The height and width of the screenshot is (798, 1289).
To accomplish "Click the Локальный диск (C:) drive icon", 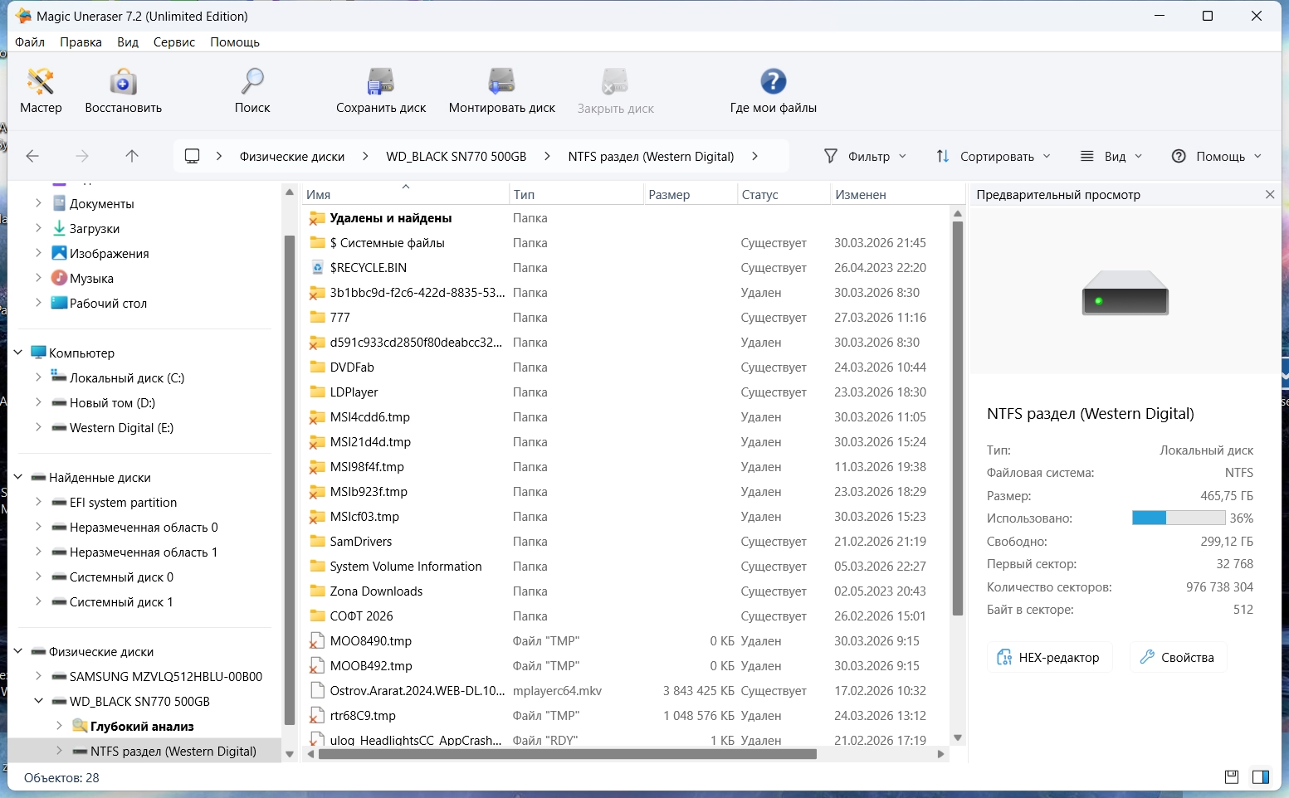I will point(59,377).
